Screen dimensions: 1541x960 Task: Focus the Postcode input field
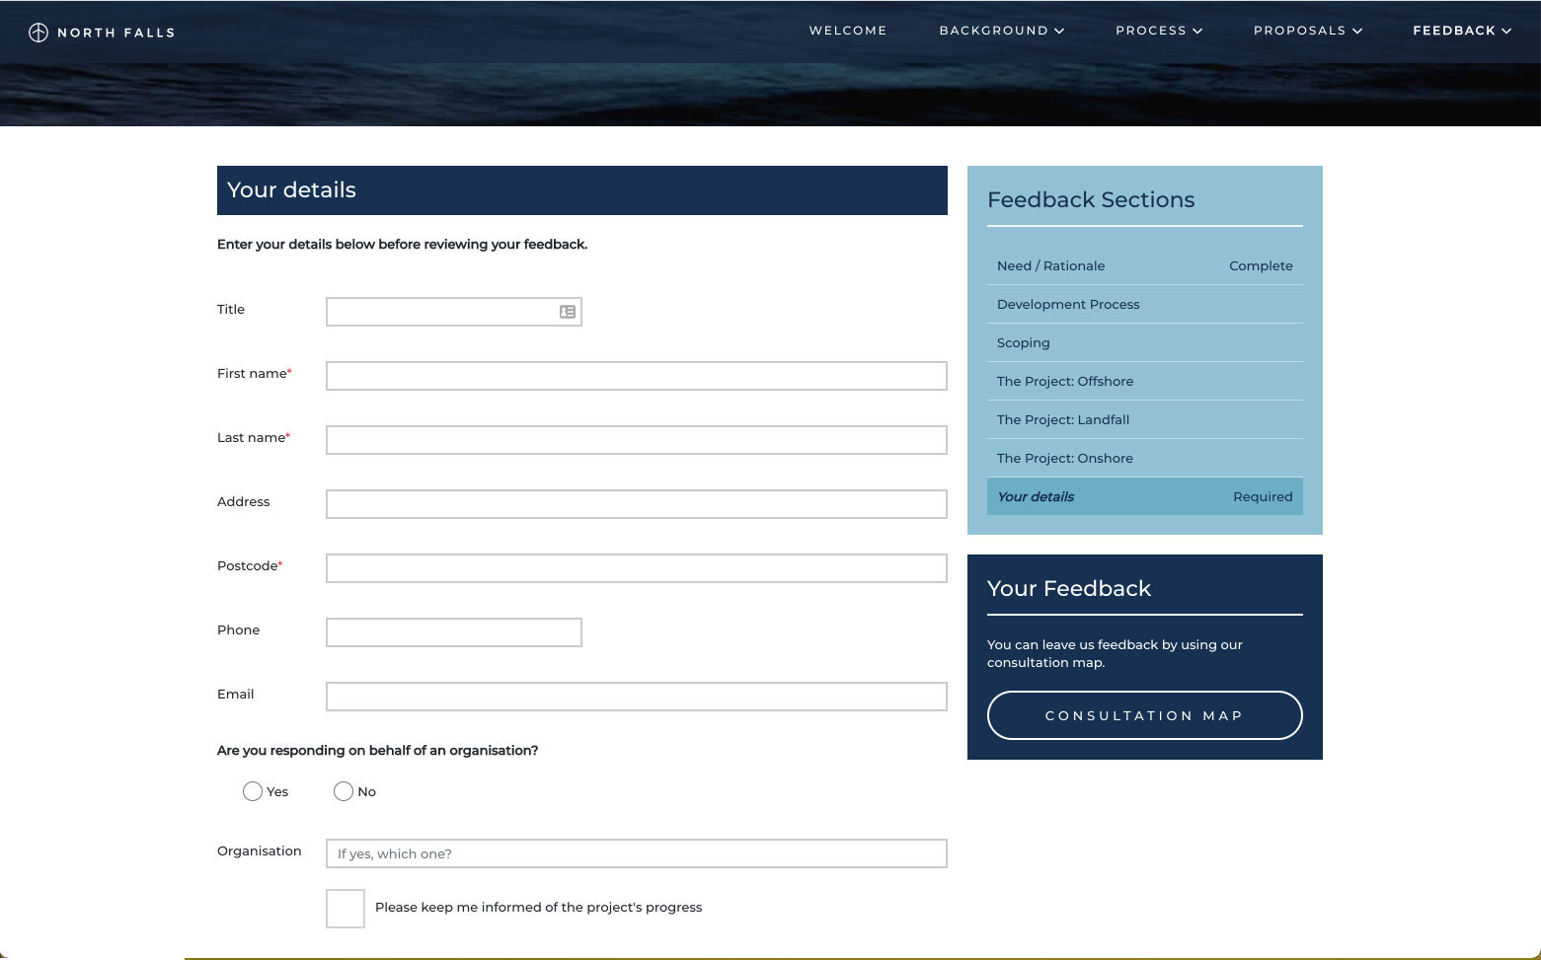click(637, 568)
